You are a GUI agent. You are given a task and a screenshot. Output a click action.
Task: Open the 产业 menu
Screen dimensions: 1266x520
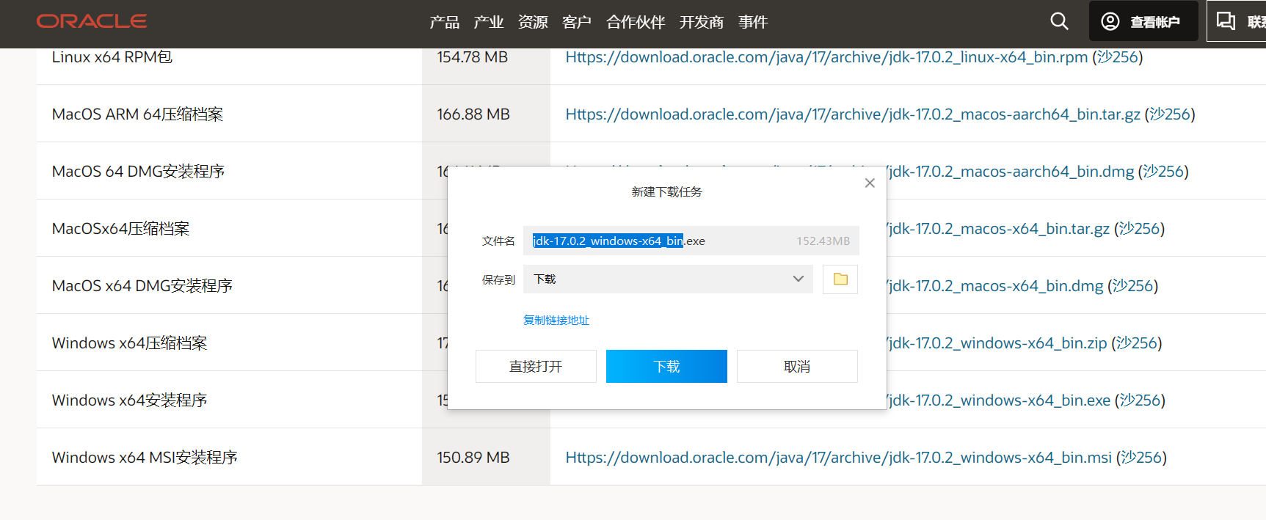point(489,22)
